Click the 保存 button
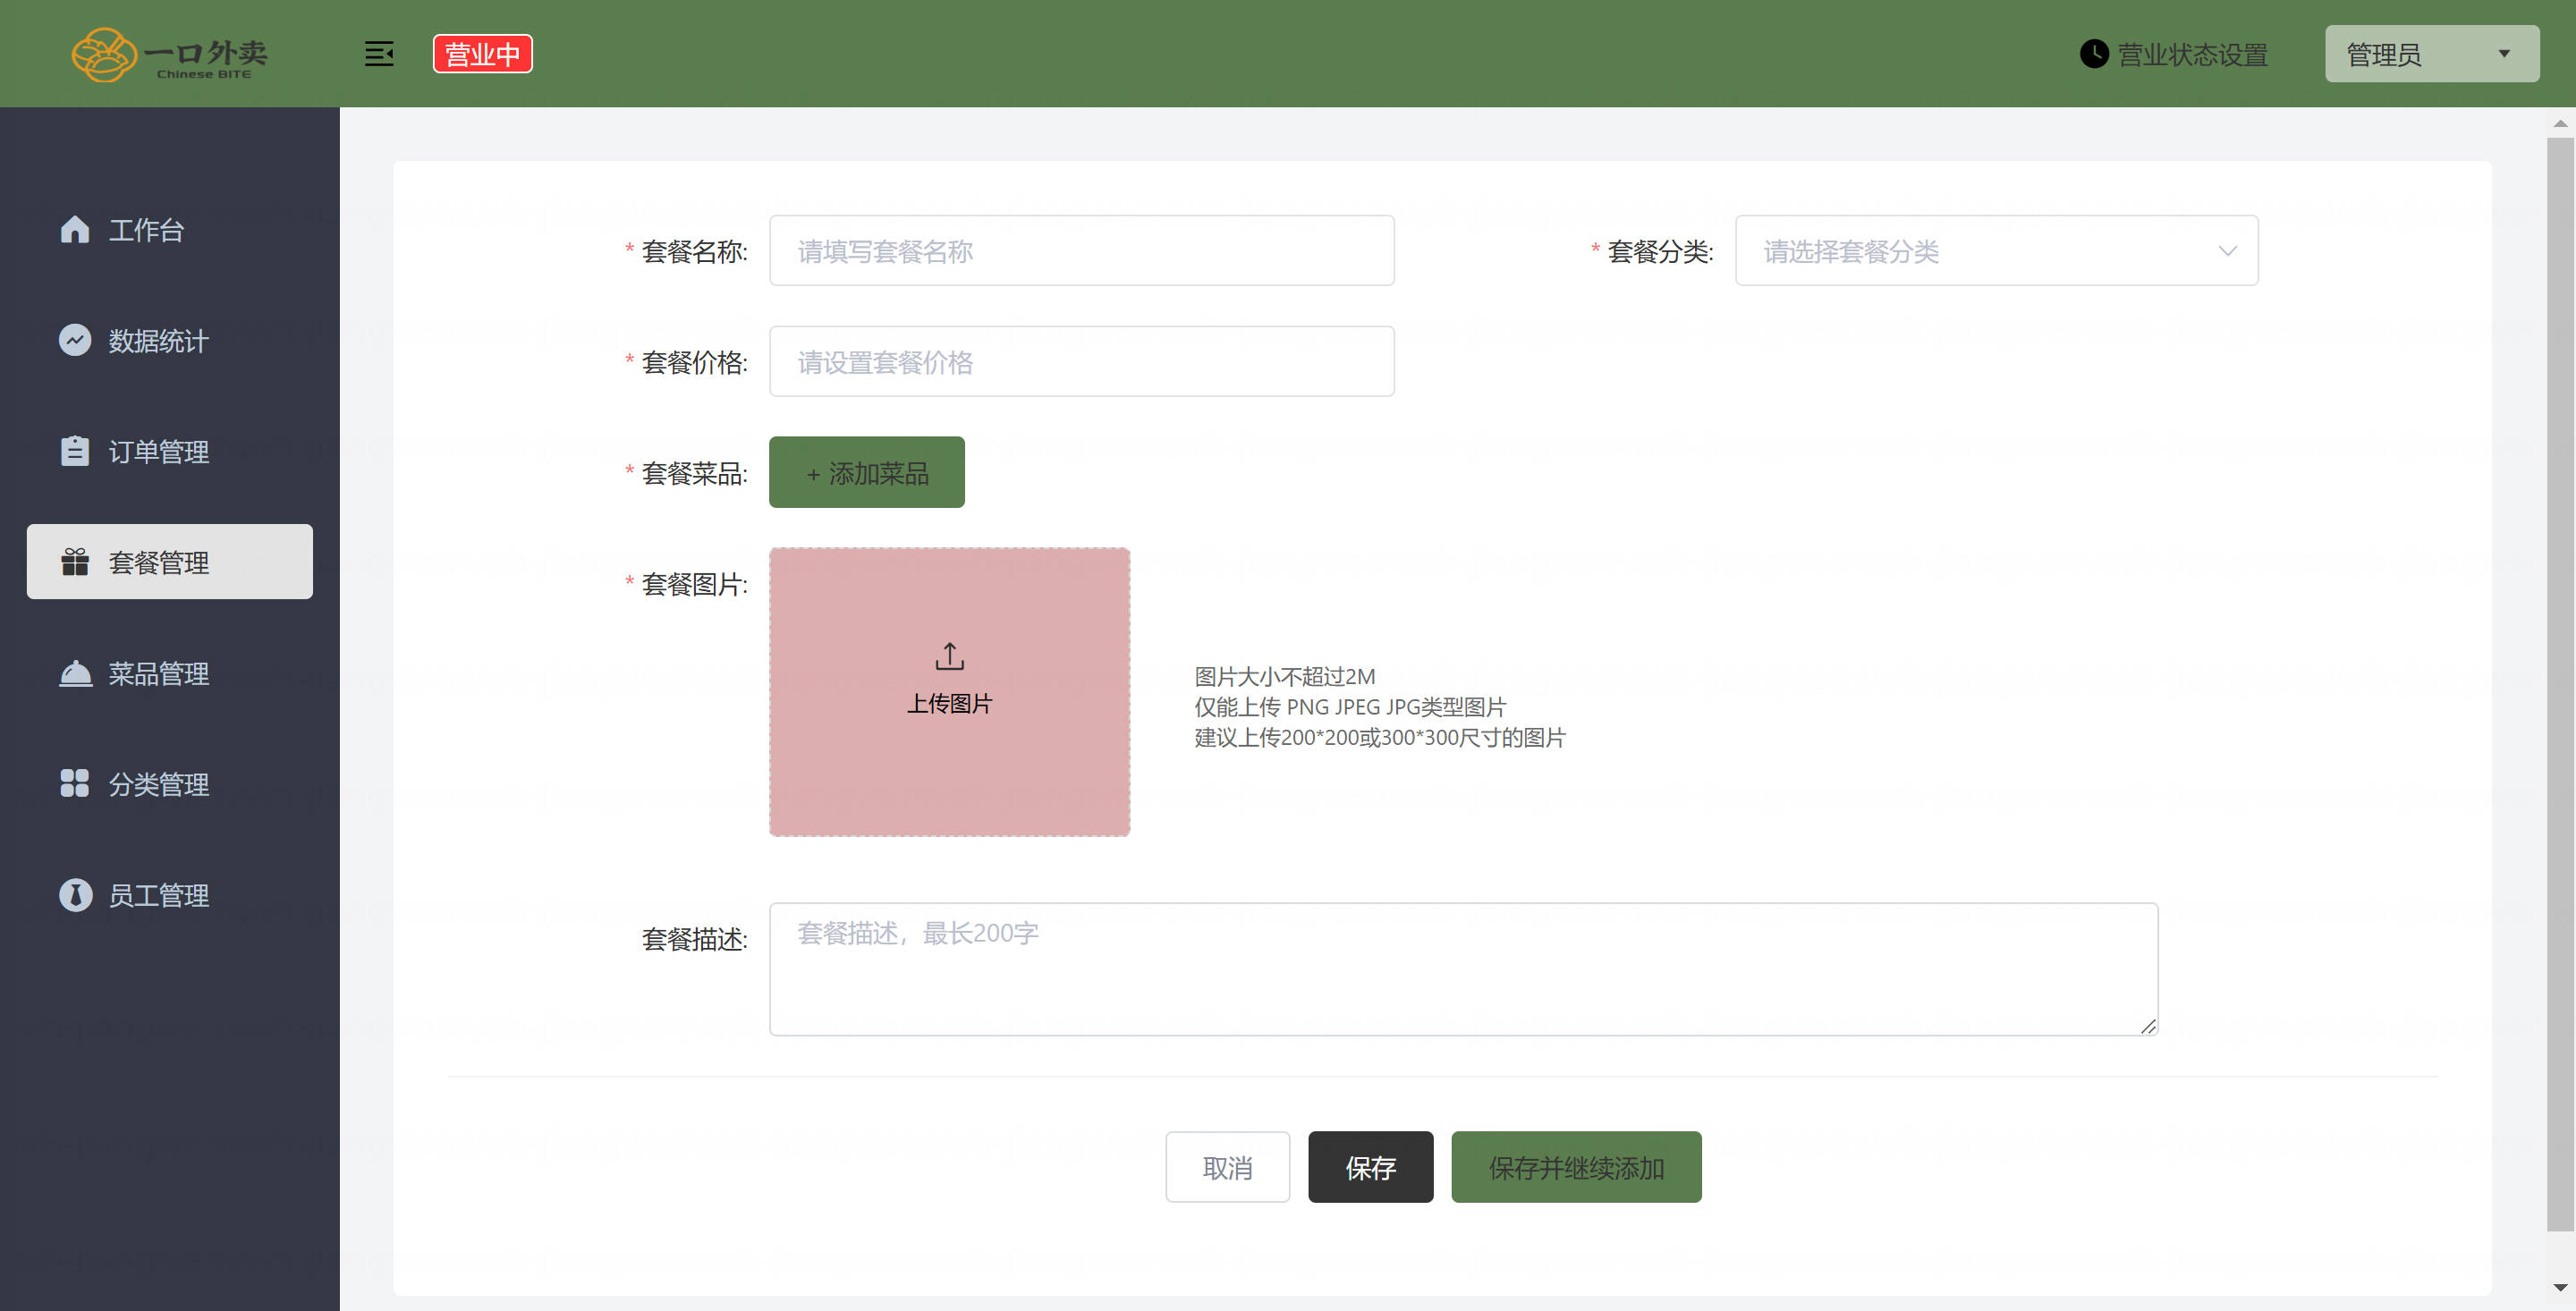The width and height of the screenshot is (2576, 1311). (1370, 1167)
